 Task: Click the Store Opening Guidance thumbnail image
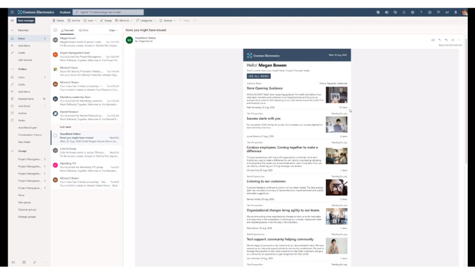336,95
